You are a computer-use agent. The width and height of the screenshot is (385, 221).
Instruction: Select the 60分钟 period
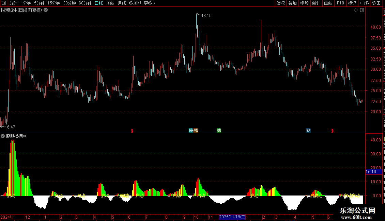(85, 3)
